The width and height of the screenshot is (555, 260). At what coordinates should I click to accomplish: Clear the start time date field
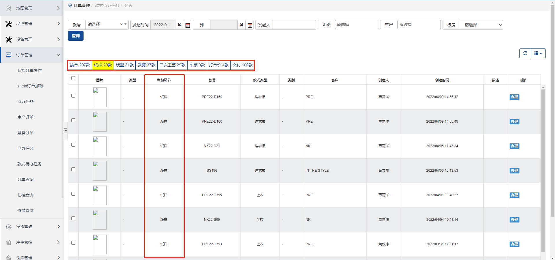179,25
